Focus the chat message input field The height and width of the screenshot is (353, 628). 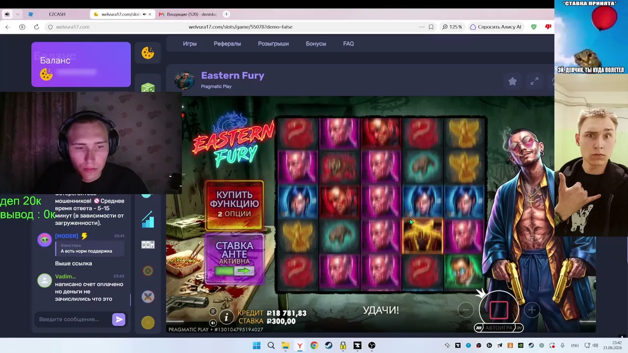74,320
